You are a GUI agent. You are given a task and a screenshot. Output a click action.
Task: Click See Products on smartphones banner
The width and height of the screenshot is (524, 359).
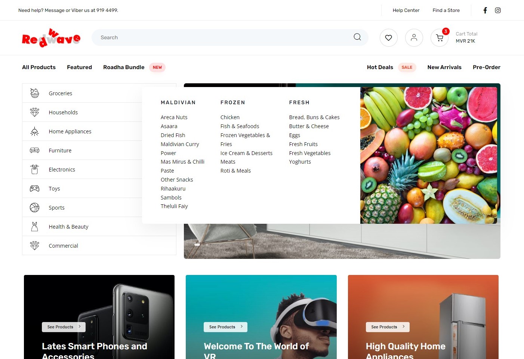[x=64, y=327]
